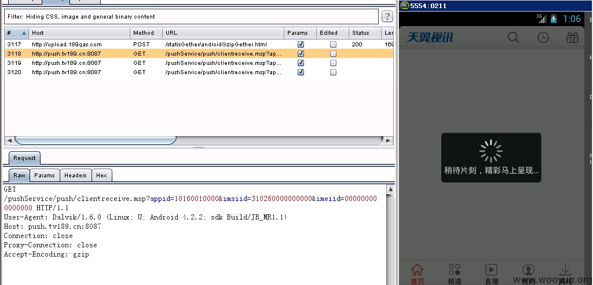Click the up arrow of the request scrollbar
593x285 pixels.
point(391,189)
